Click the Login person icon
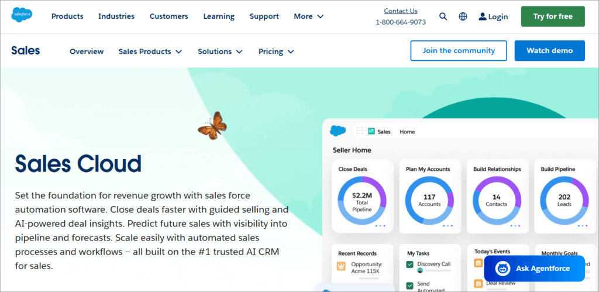 coord(483,16)
